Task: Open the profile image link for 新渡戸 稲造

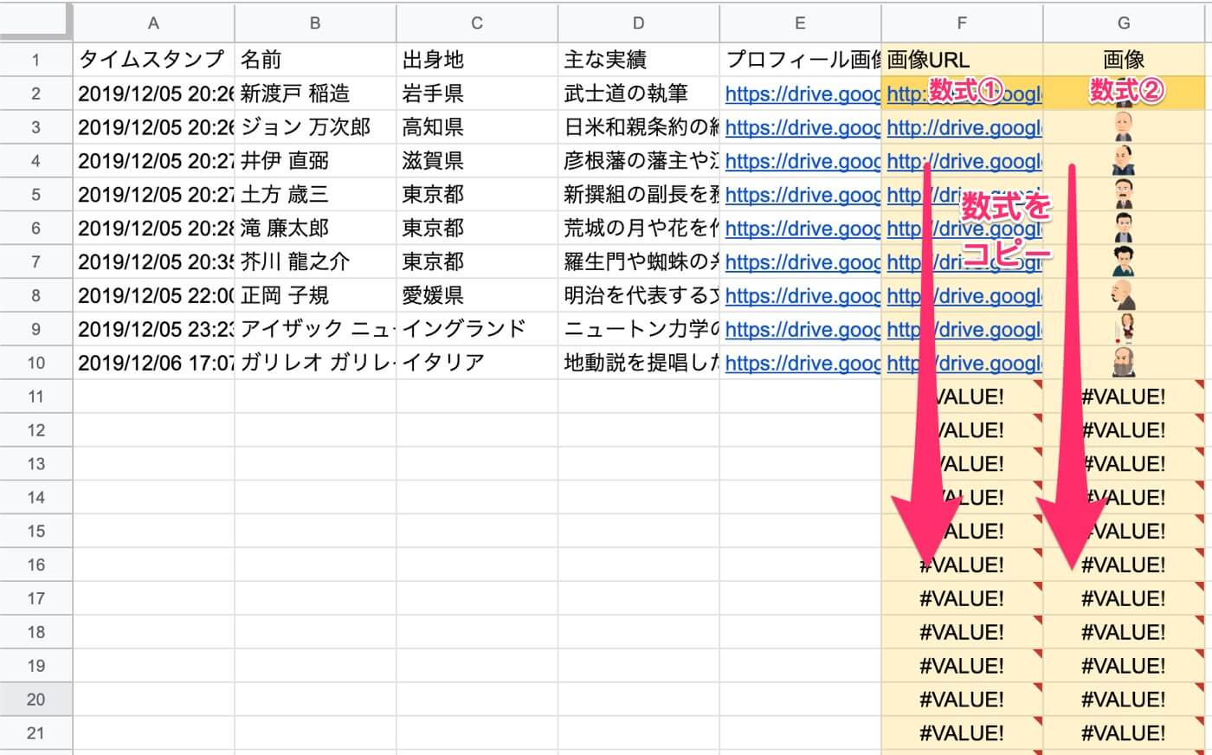Action: (801, 94)
